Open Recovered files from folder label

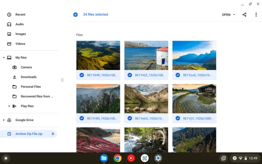click(x=37, y=96)
